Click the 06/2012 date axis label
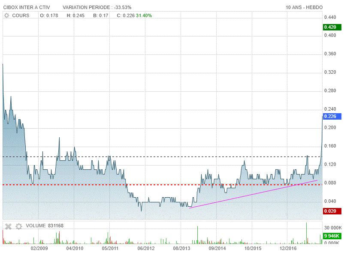 (x=146, y=248)
